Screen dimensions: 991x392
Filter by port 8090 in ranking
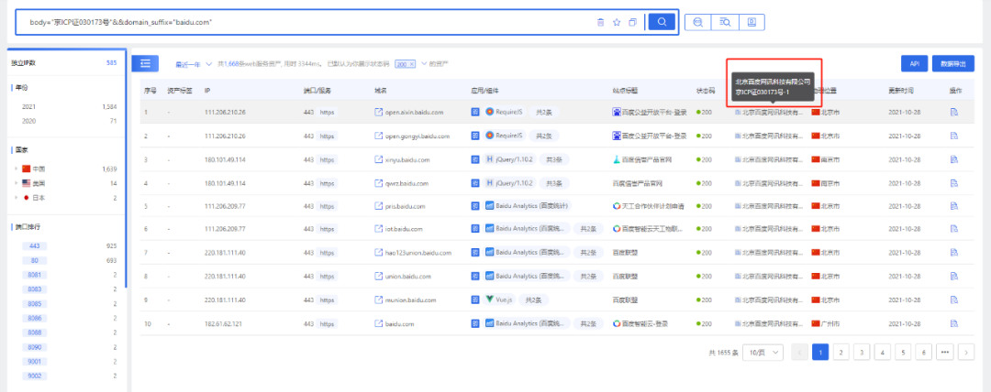click(x=35, y=347)
